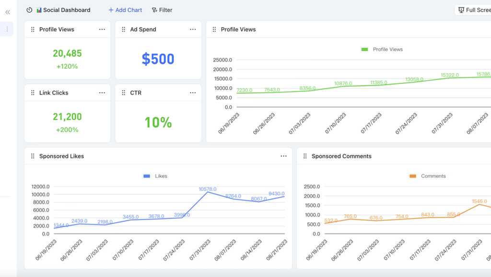Viewport: 491px width, 277px height.
Task: Click the Ad Spend card drag handle
Action: tap(124, 30)
